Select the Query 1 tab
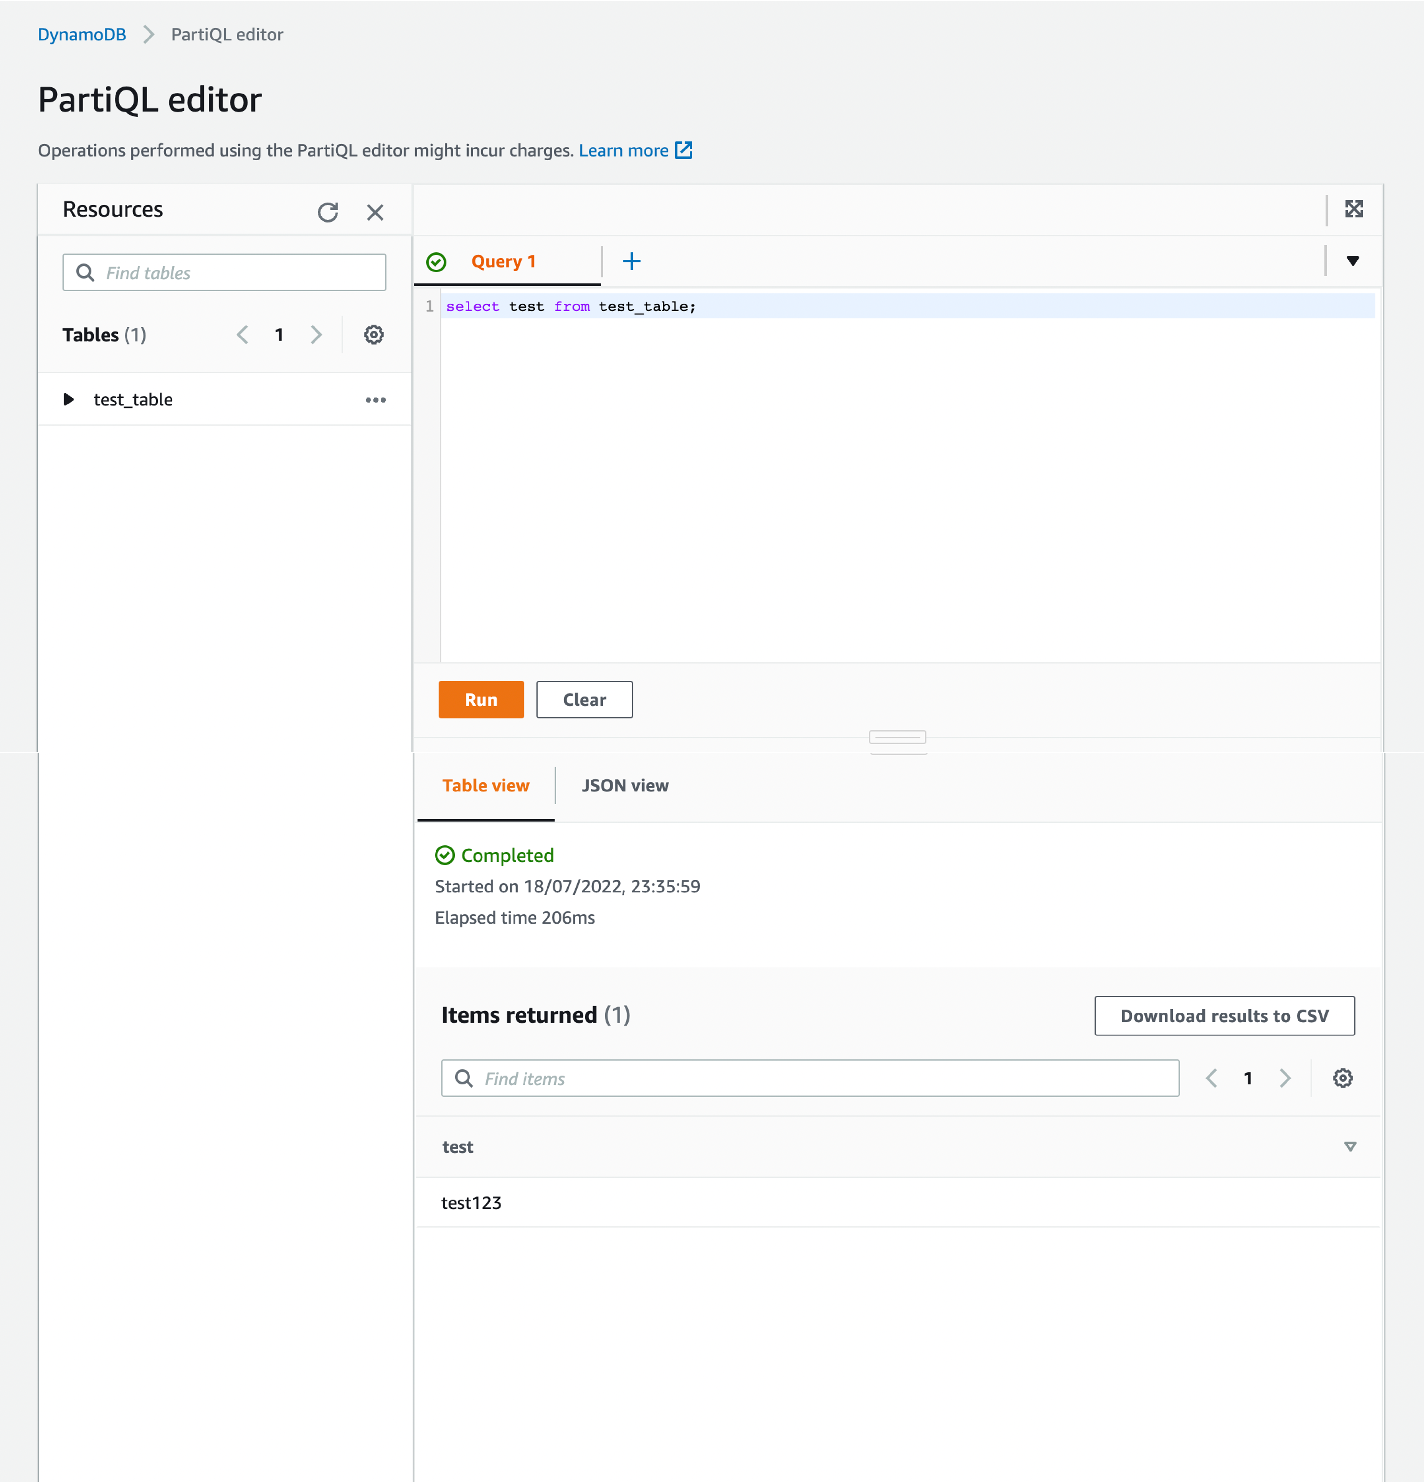 tap(503, 262)
